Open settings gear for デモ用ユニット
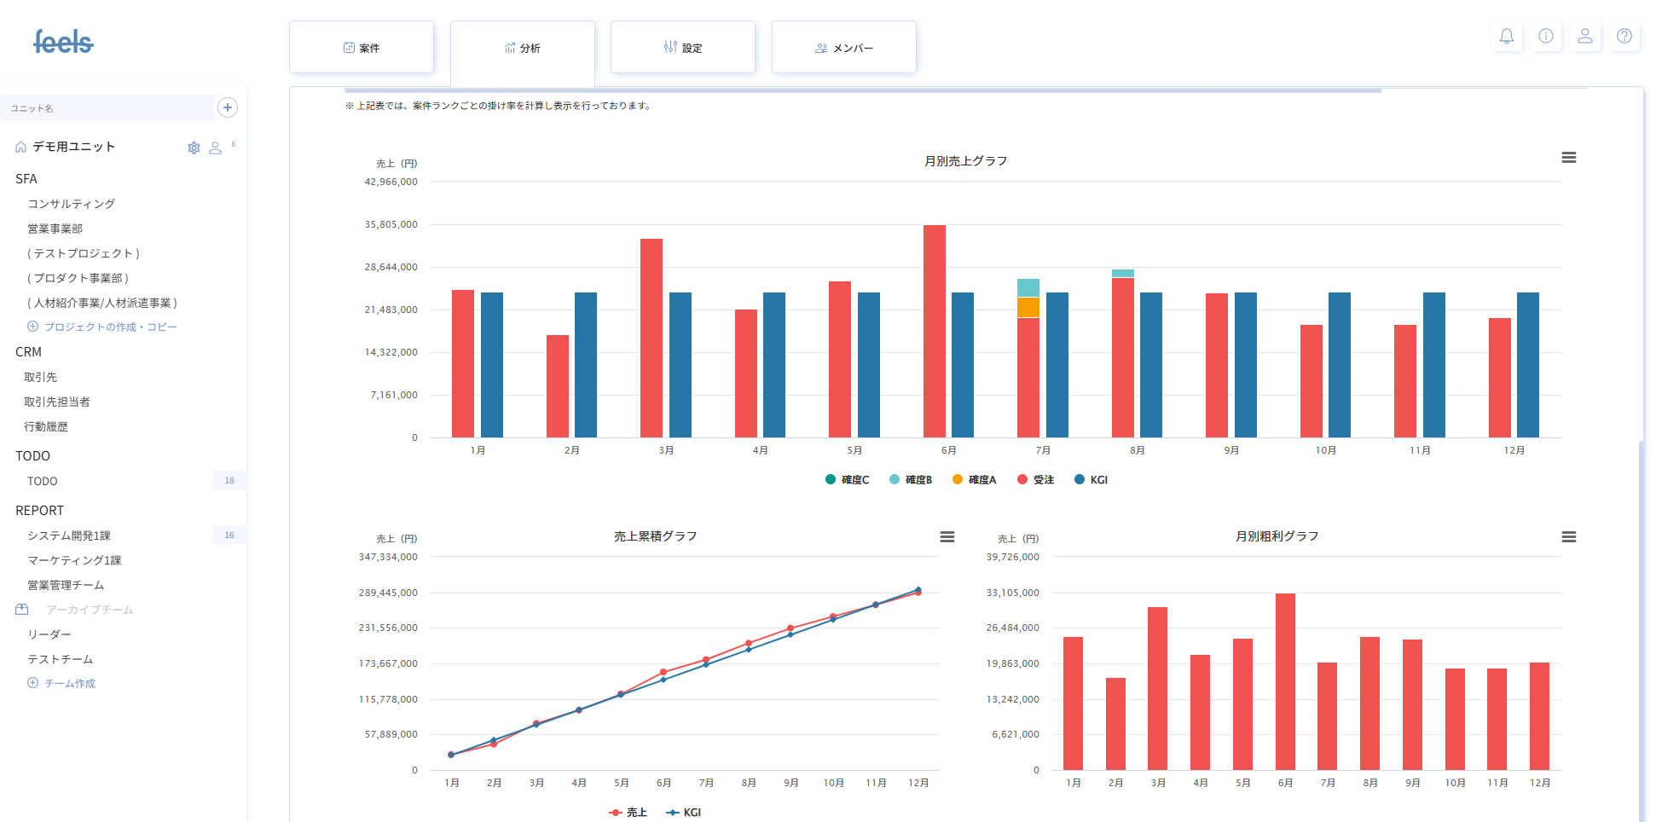The image size is (1656, 822). click(x=194, y=148)
